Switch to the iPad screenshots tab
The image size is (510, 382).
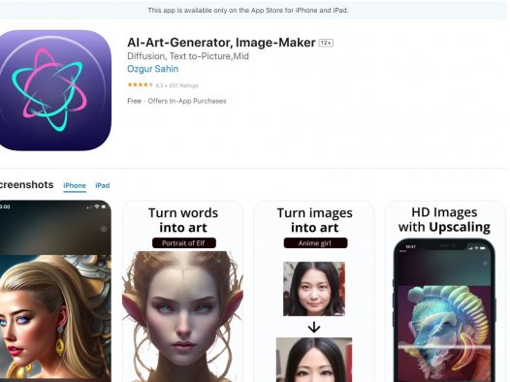[x=103, y=185]
